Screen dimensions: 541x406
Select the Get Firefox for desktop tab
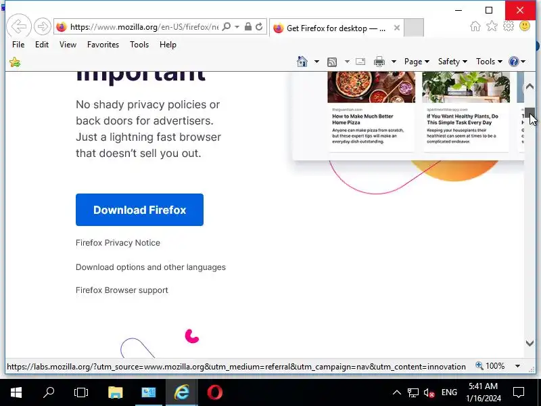(336, 28)
